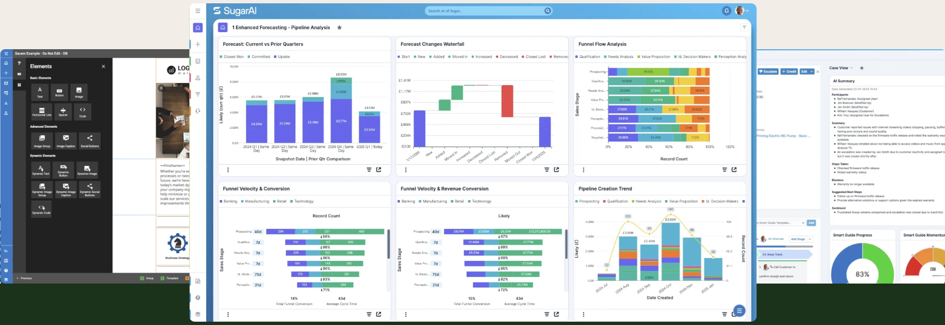Add the Image Group advanced element
The width and height of the screenshot is (945, 325).
click(x=42, y=141)
